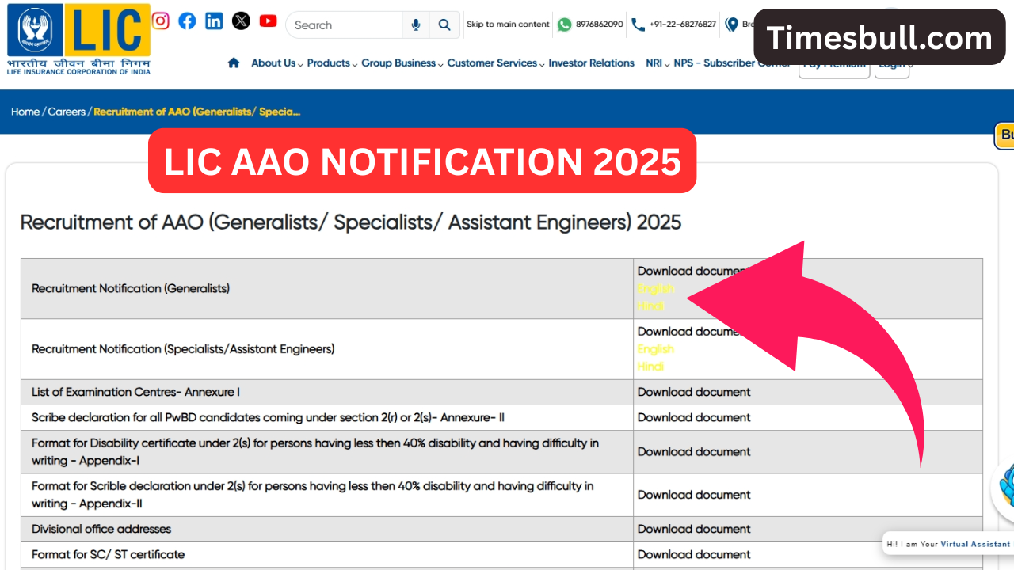Open LIC Instagram page icon
Viewport: 1014px width, 570px height.
click(x=161, y=21)
